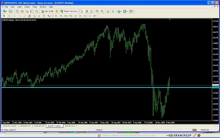Select the Trendline drawing tool
220x138 pixels.
pyautogui.click(x=25, y=16)
